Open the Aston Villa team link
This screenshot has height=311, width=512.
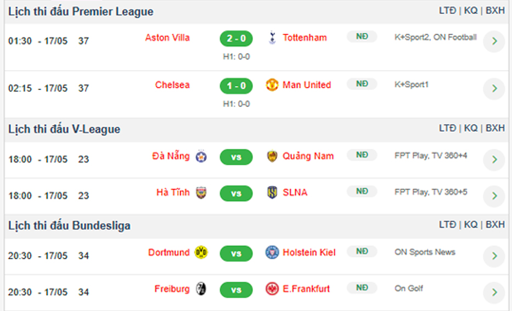pos(167,38)
